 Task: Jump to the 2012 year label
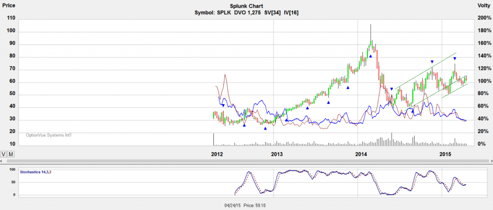(x=216, y=154)
